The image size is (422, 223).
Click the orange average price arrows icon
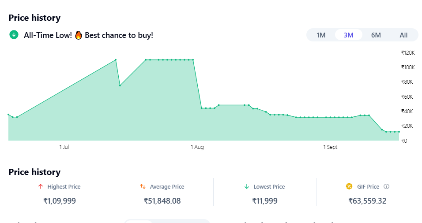pyautogui.click(x=143, y=187)
